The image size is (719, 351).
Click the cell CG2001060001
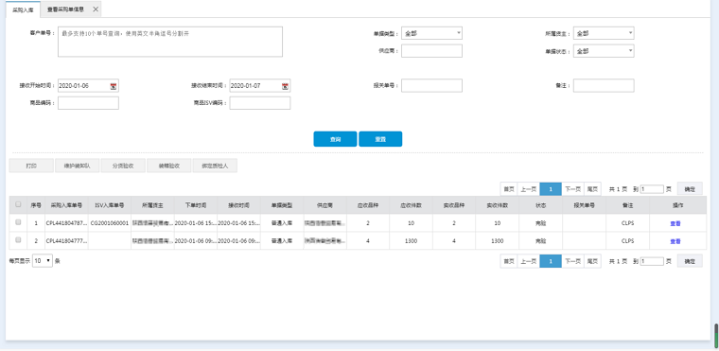point(110,223)
